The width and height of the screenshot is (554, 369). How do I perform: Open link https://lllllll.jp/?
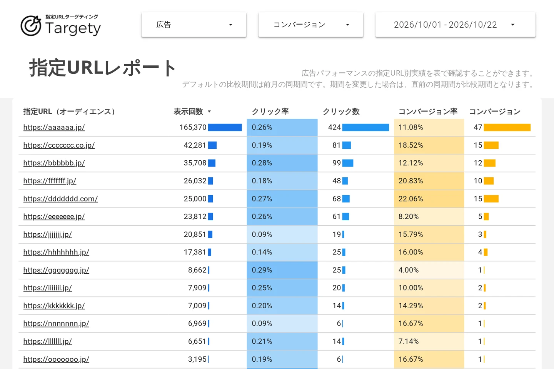(47, 341)
